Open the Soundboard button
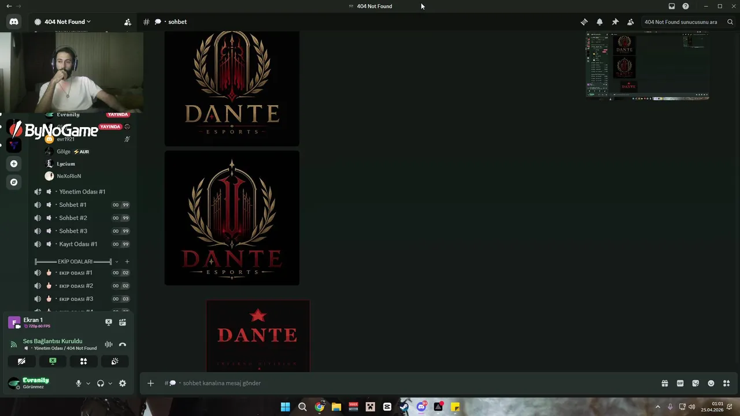 pos(114,361)
